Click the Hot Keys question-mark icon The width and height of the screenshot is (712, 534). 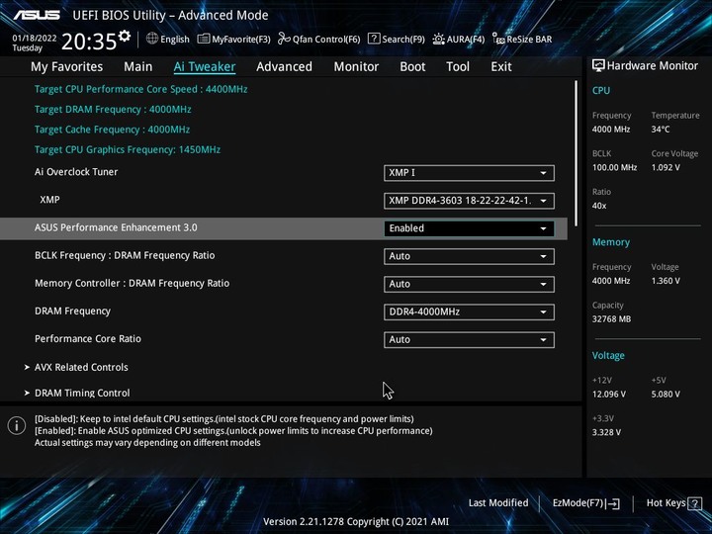(x=694, y=503)
